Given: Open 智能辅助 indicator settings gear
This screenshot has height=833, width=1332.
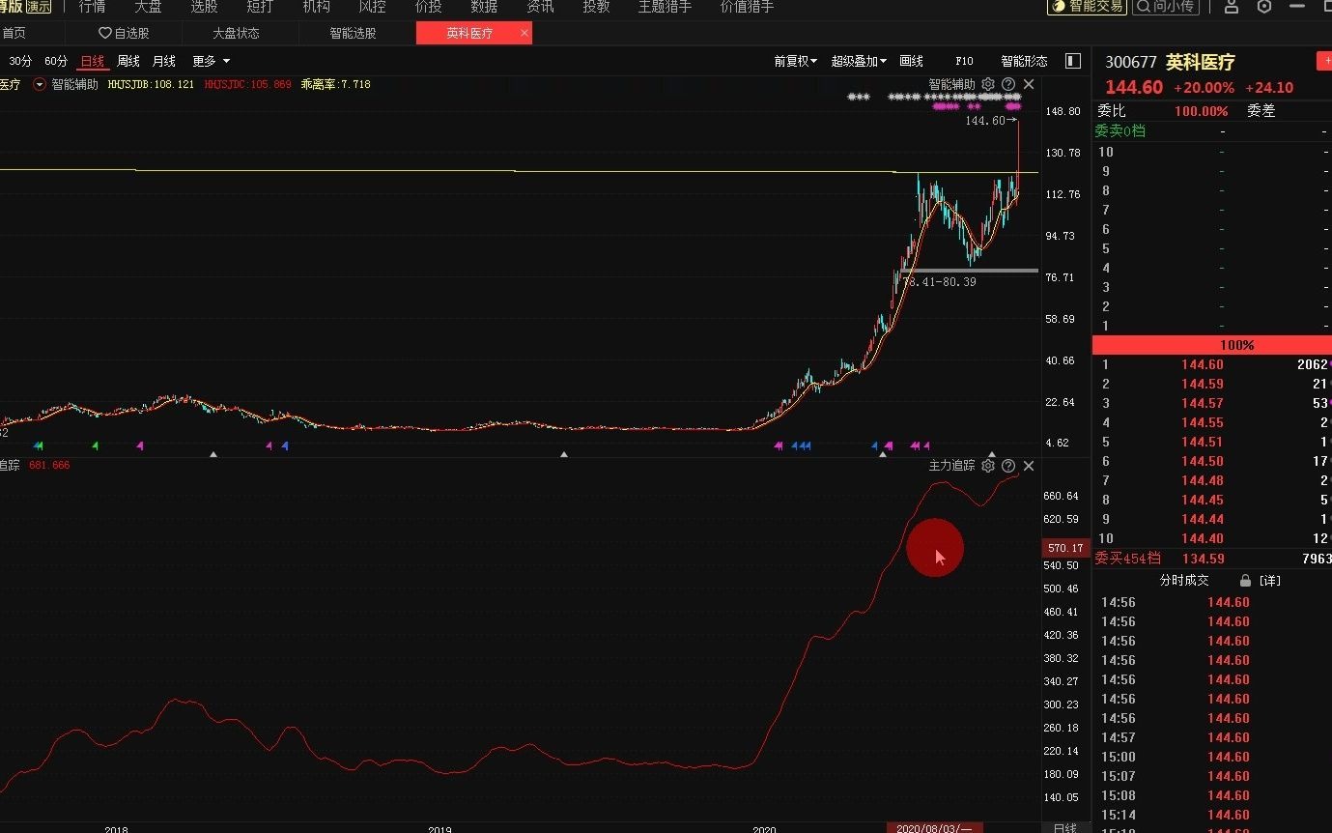Looking at the screenshot, I should [988, 84].
